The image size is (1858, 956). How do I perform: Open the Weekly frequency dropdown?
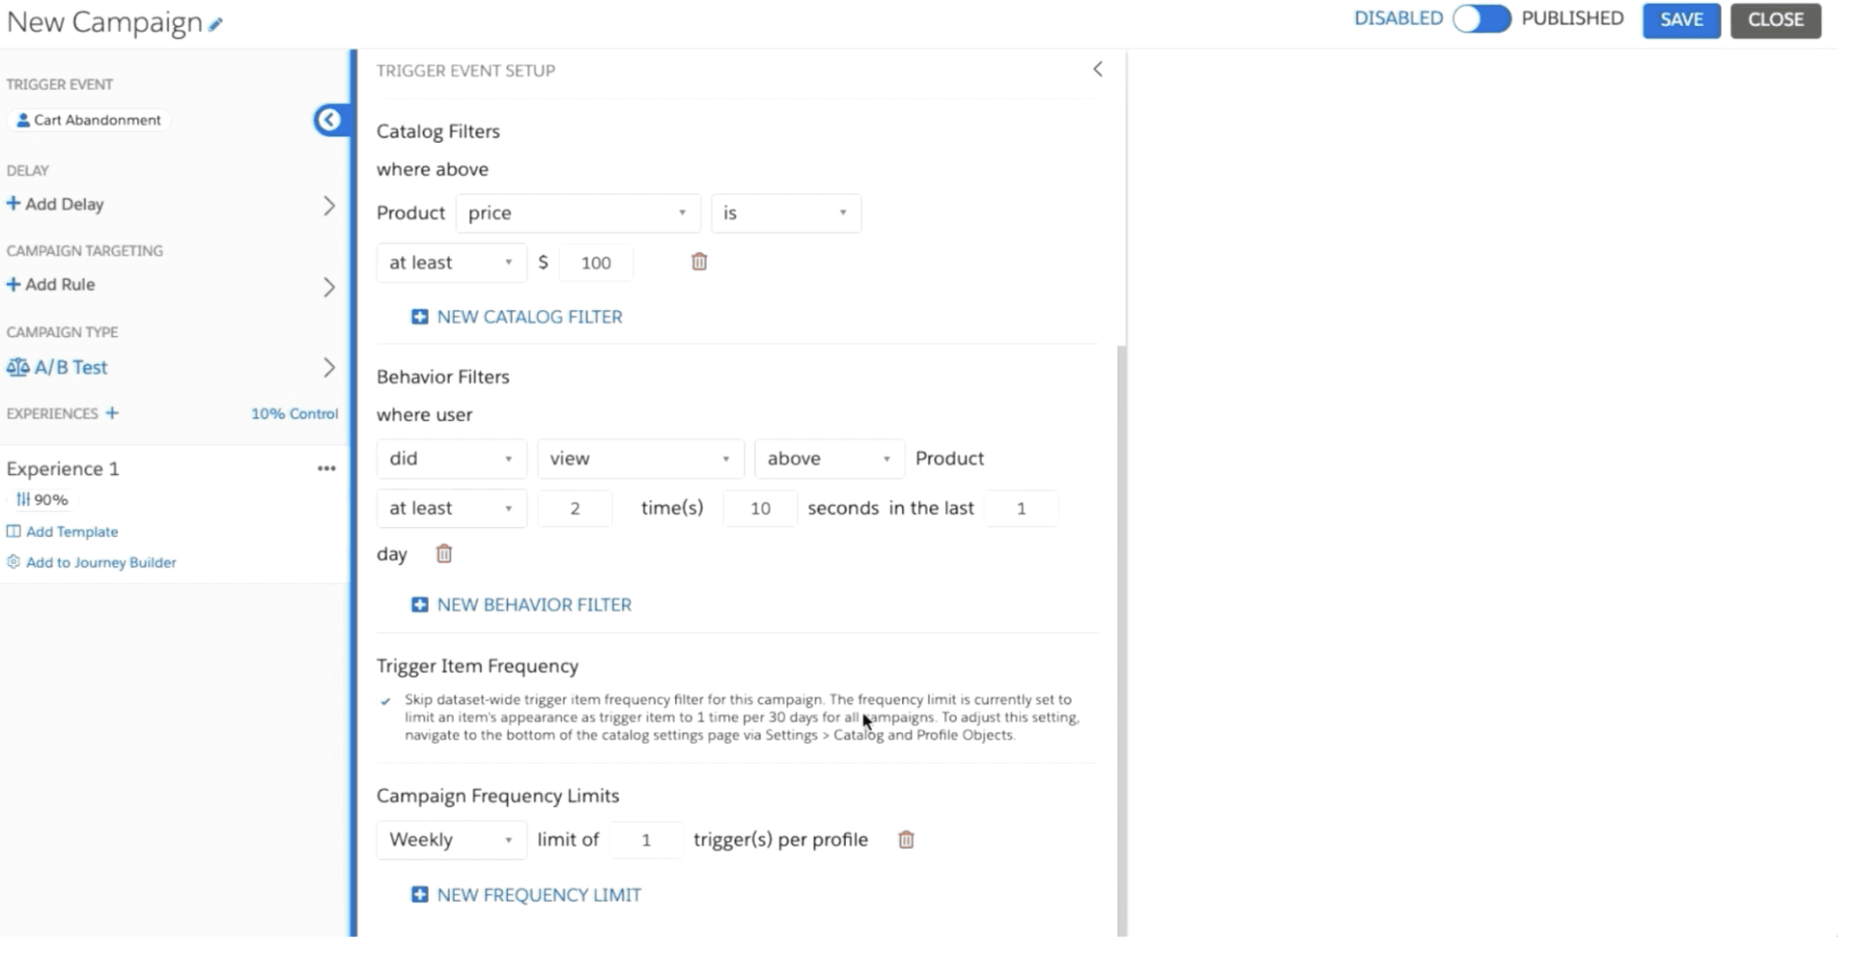(x=451, y=840)
